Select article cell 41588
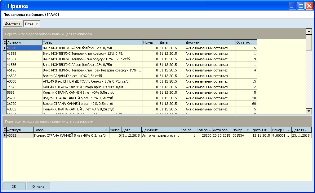This screenshot has width=315, height=193. [x=24, y=54]
